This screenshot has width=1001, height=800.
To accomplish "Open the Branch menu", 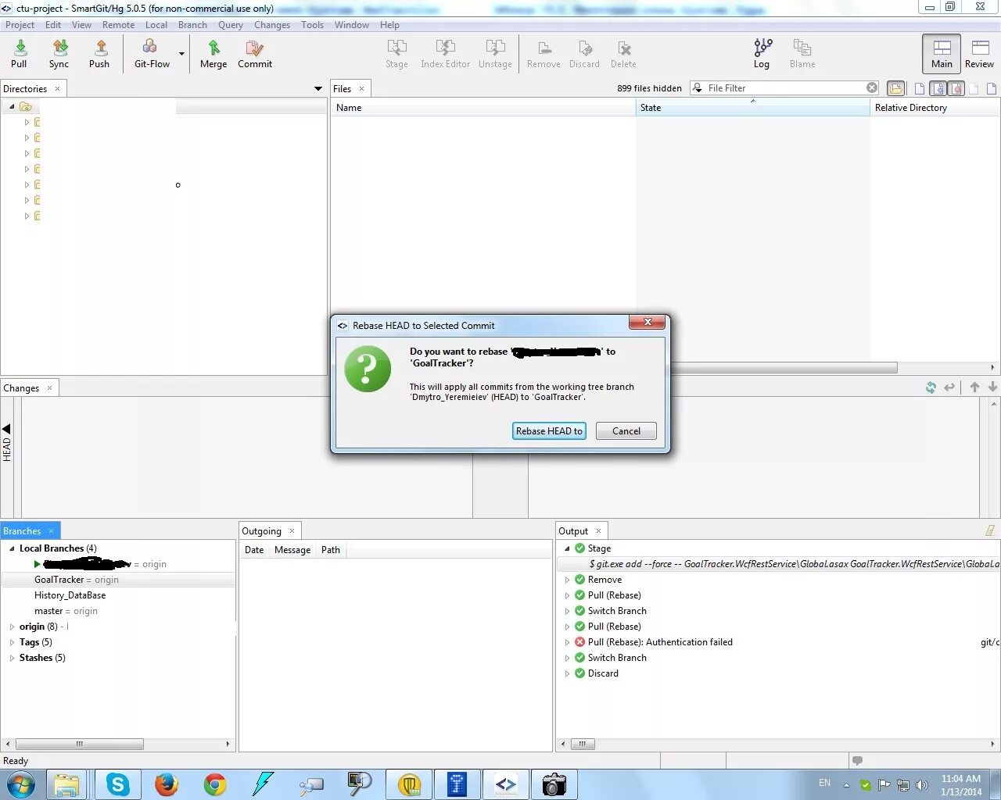I will pyautogui.click(x=192, y=24).
